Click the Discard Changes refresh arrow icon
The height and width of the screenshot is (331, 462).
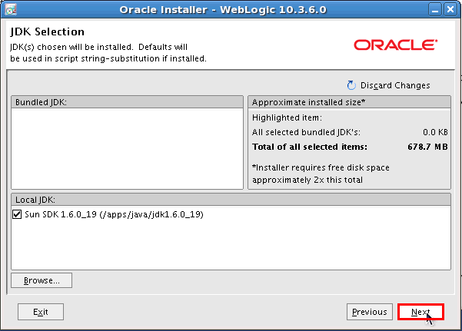pyautogui.click(x=352, y=85)
